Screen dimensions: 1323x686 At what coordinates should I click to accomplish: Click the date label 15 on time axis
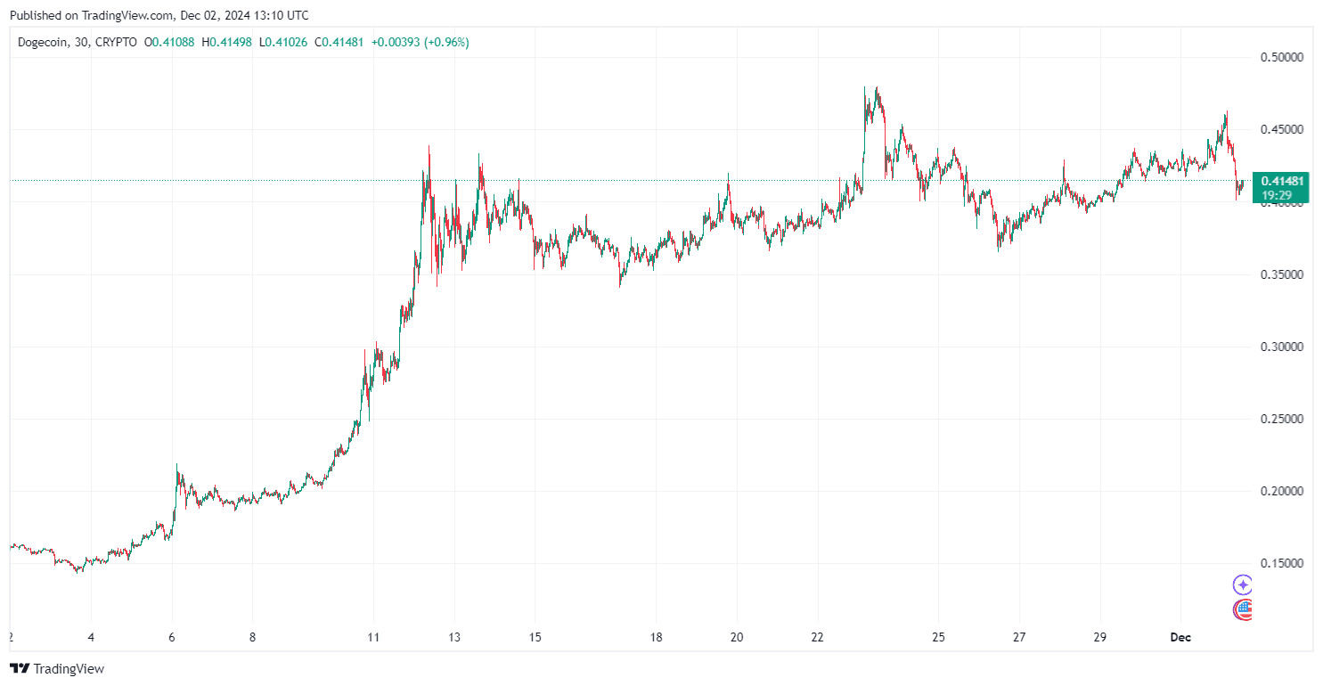[535, 638]
